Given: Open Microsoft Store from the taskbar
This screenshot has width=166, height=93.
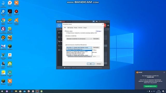Looking at the screenshot, I should pyautogui.click(x=20, y=91).
